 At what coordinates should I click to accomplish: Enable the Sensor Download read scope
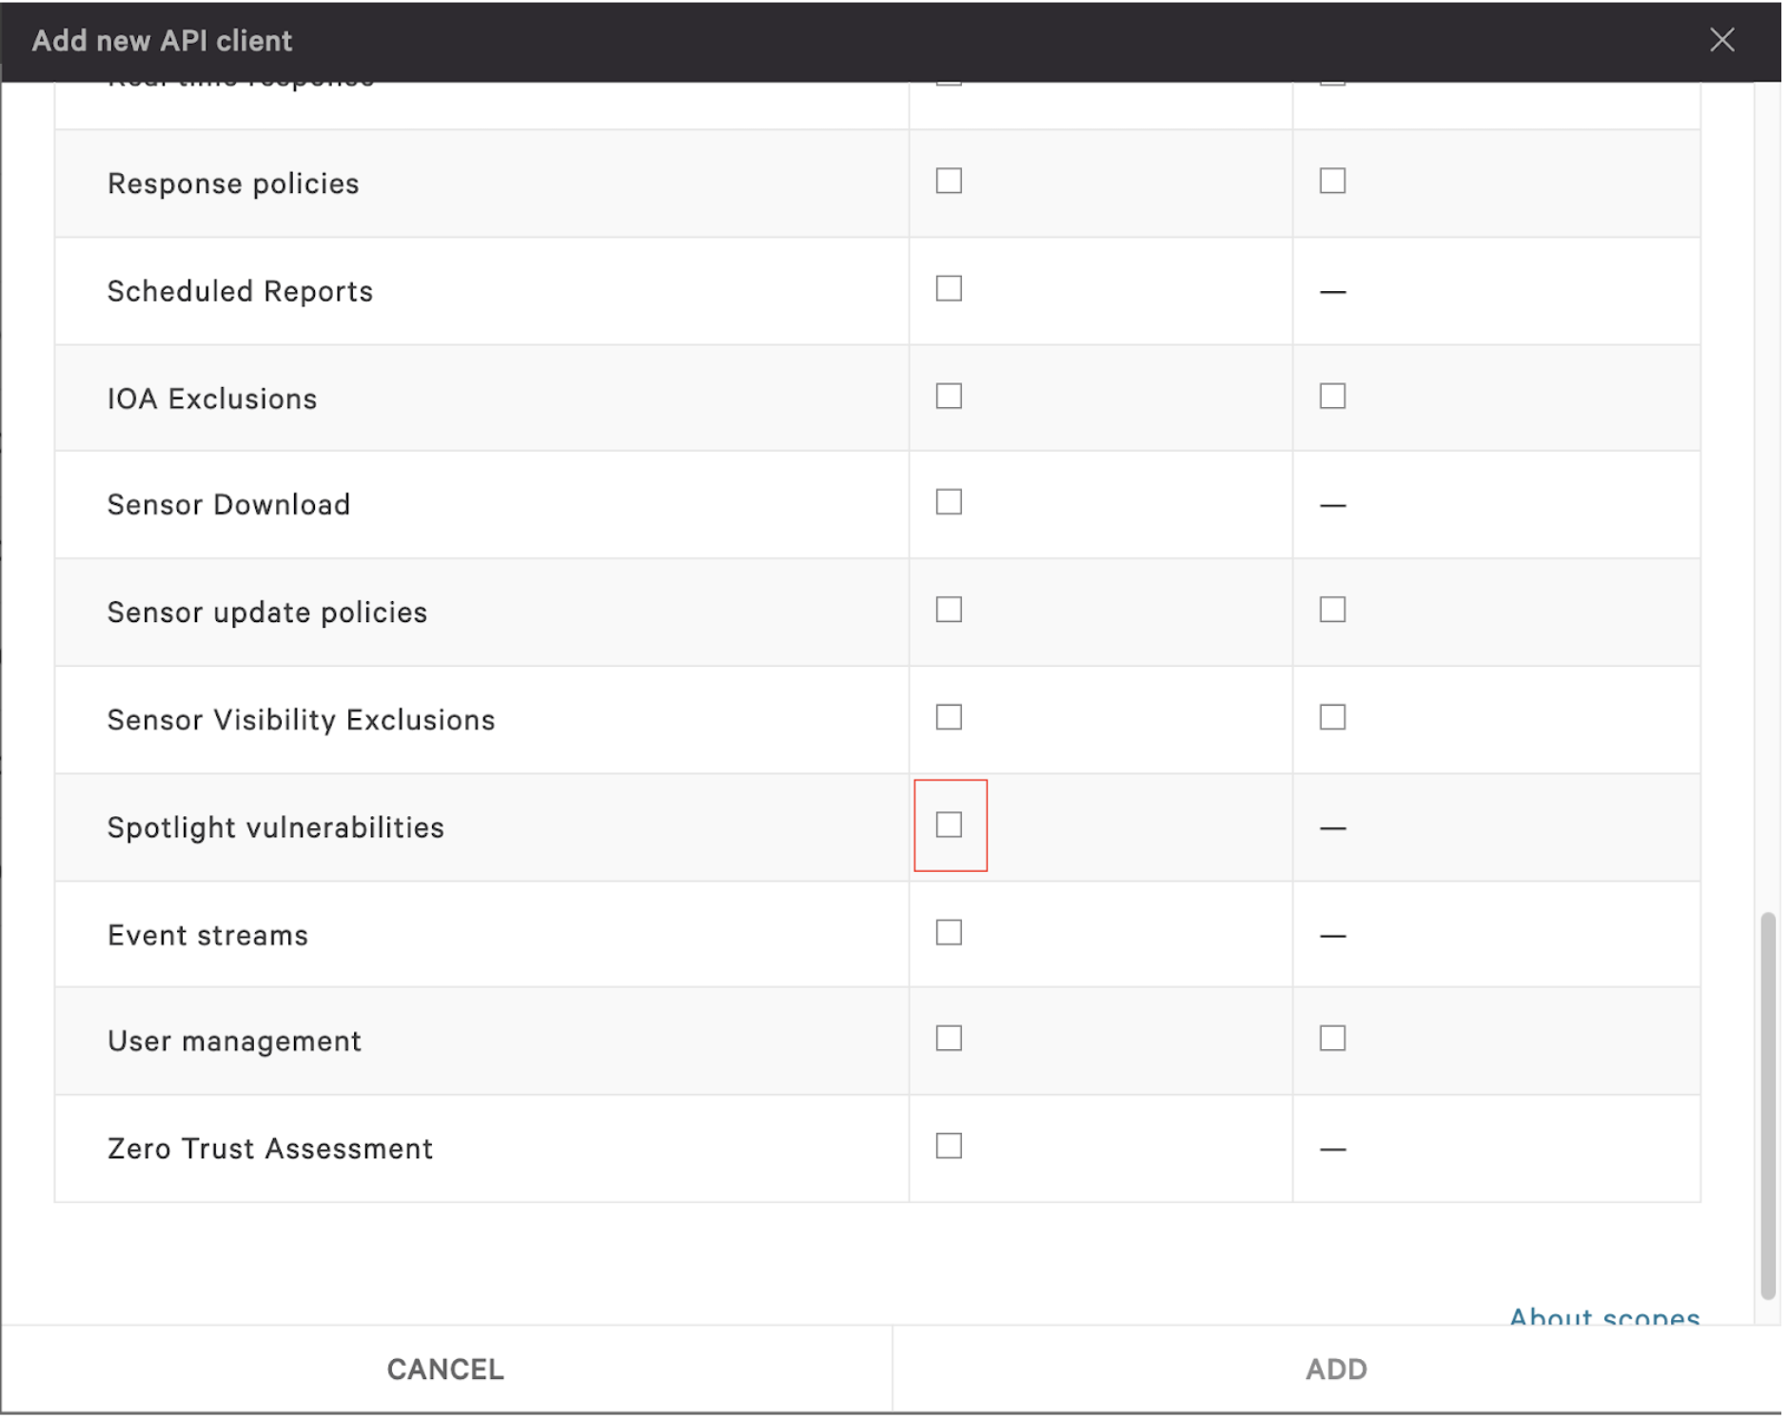[947, 502]
